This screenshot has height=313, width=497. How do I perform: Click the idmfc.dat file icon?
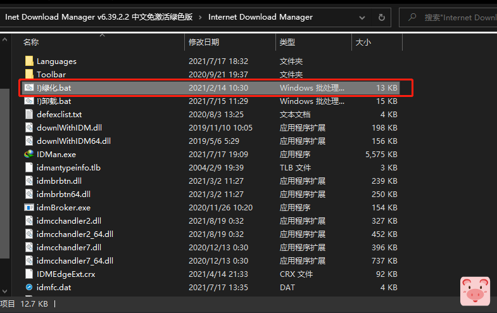[x=29, y=287]
